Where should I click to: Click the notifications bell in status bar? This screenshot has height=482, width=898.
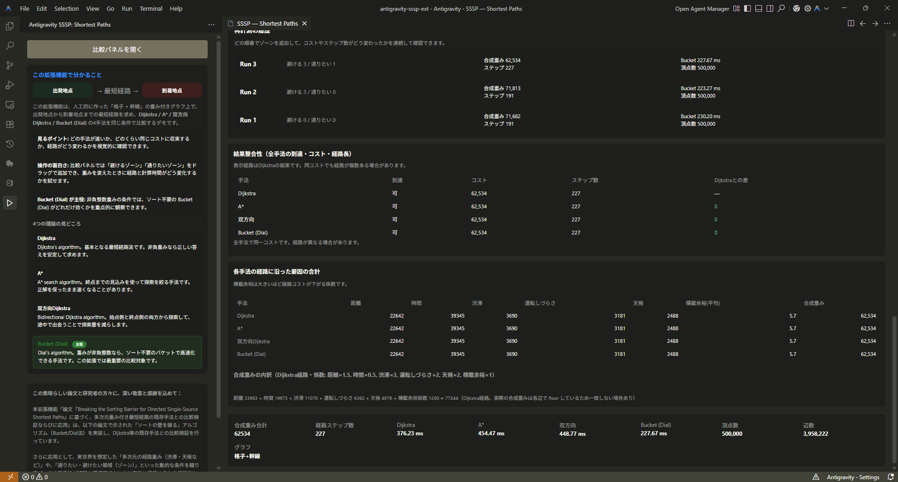point(891,477)
